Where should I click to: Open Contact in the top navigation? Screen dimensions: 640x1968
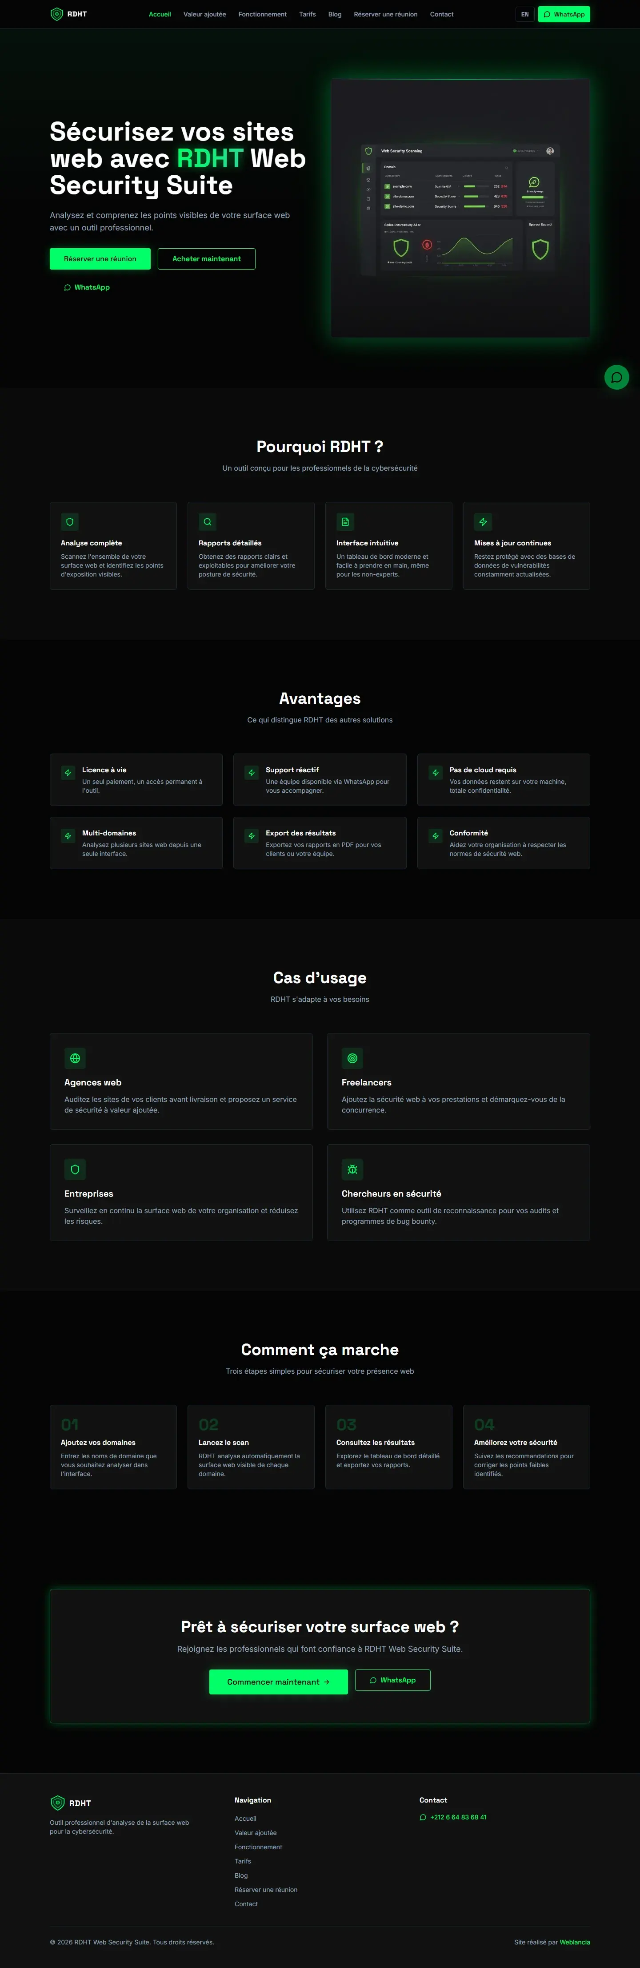point(441,15)
